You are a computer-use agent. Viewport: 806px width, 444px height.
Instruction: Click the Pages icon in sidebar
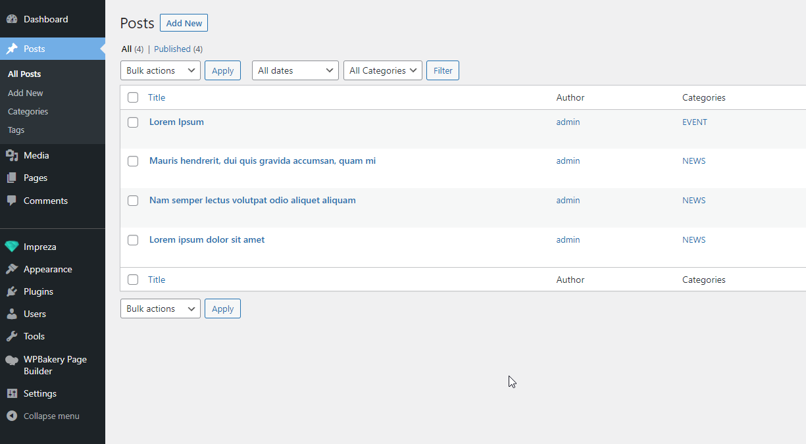(x=12, y=178)
